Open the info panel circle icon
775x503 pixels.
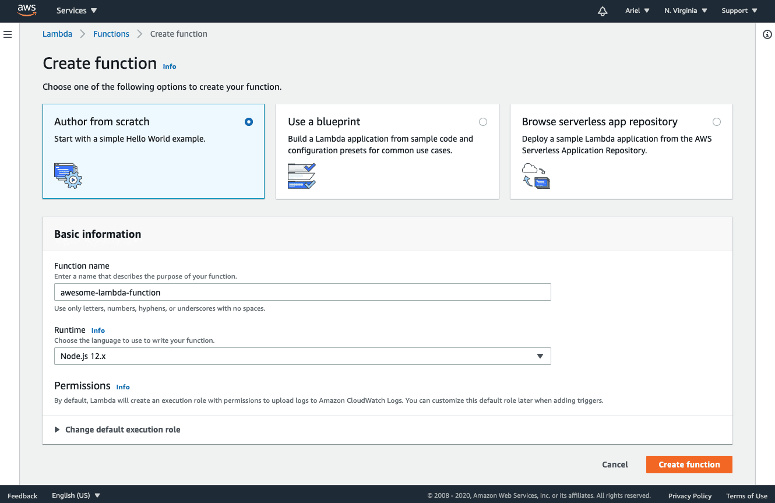pyautogui.click(x=767, y=34)
